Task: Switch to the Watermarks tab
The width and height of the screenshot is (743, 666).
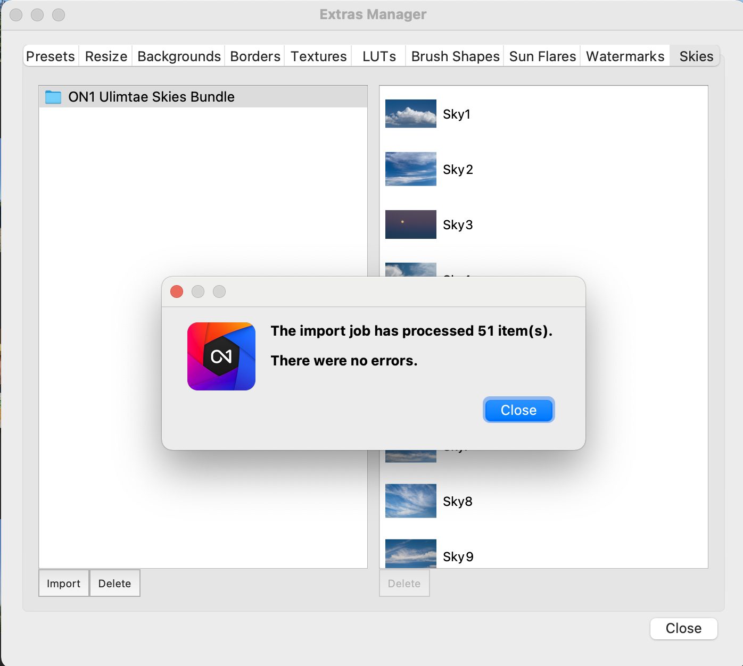Action: pos(625,56)
